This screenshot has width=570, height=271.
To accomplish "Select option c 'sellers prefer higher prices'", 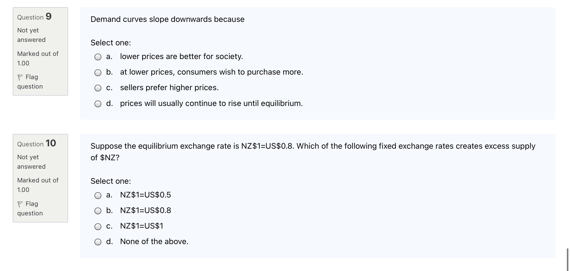I will (98, 88).
